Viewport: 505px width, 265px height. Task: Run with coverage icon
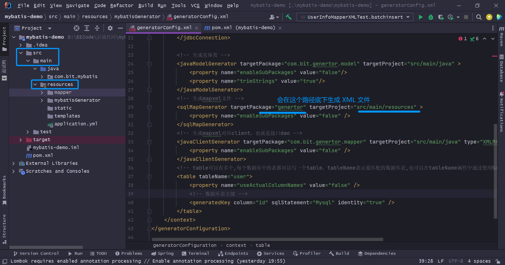(441, 17)
